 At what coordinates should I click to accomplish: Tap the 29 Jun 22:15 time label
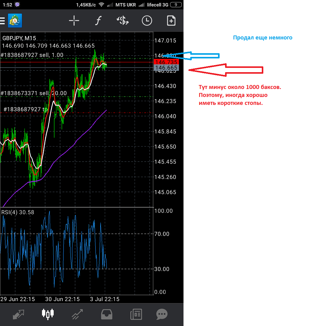(17, 299)
